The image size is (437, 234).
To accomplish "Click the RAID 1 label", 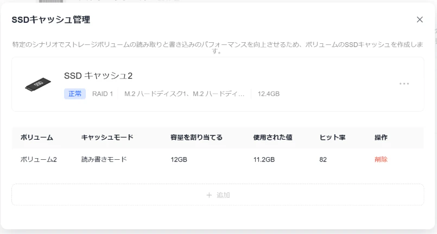I will 103,94.
